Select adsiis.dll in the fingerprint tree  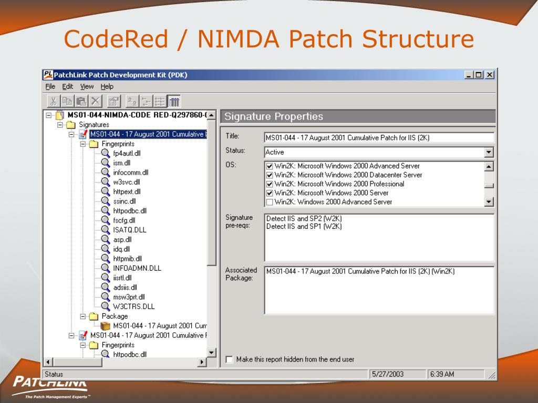(125, 288)
